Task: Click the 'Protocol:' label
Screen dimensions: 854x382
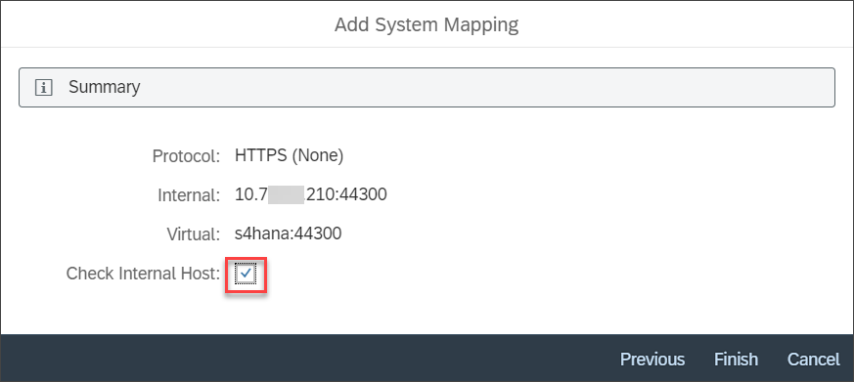Action: (x=186, y=156)
